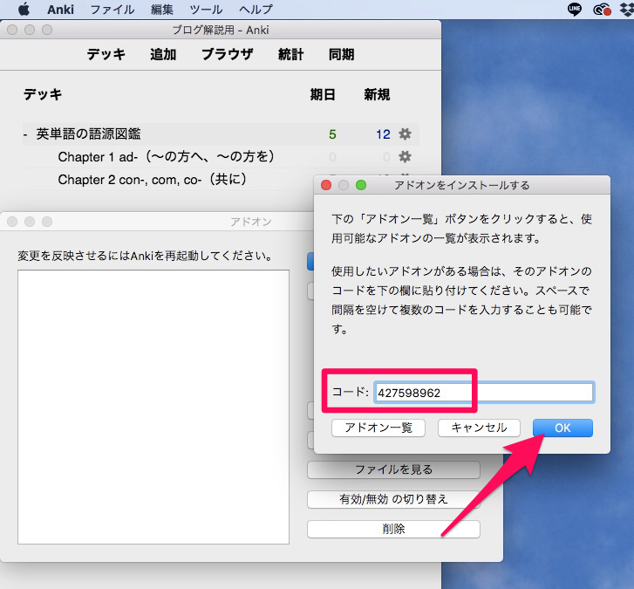The height and width of the screenshot is (589, 634).
Task: Click 削除 in the アドオン window
Action: point(393,529)
